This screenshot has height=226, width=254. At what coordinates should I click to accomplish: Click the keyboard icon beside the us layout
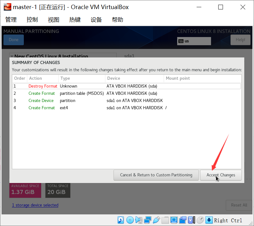pyautogui.click(x=181, y=41)
